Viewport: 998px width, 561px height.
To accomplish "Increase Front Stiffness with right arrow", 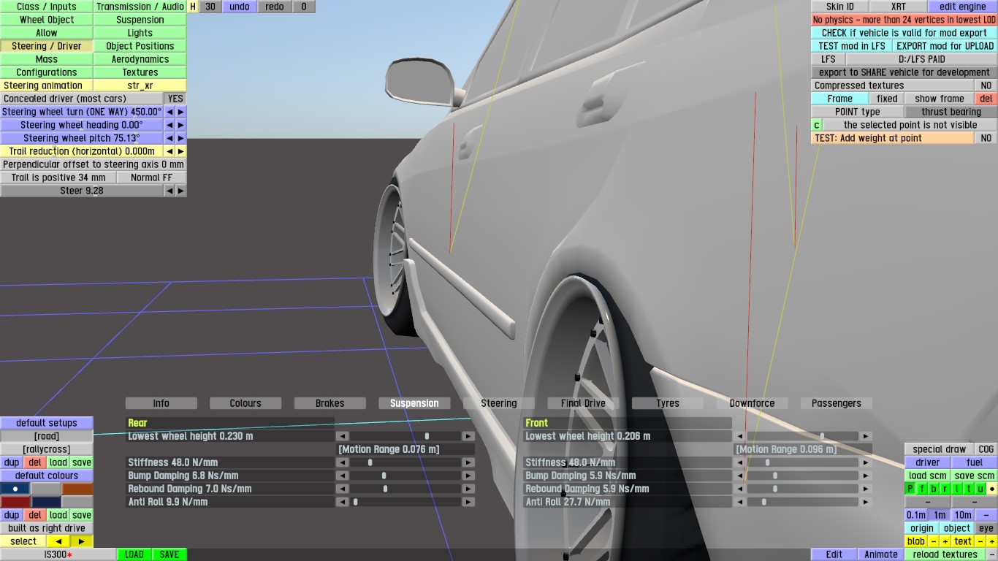I will 866,462.
